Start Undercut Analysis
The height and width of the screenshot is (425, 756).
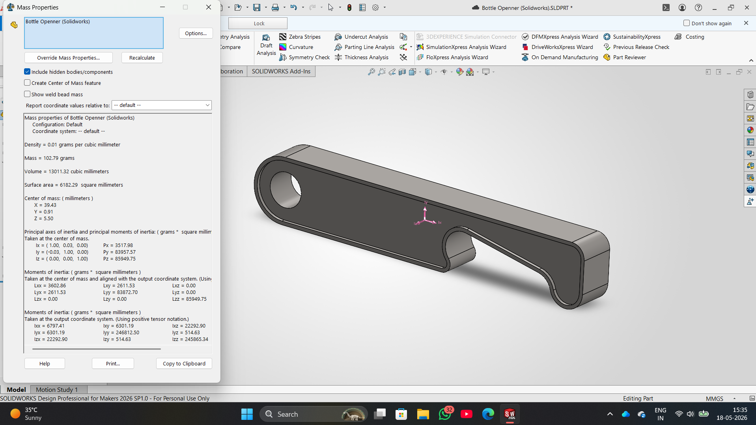coord(361,37)
